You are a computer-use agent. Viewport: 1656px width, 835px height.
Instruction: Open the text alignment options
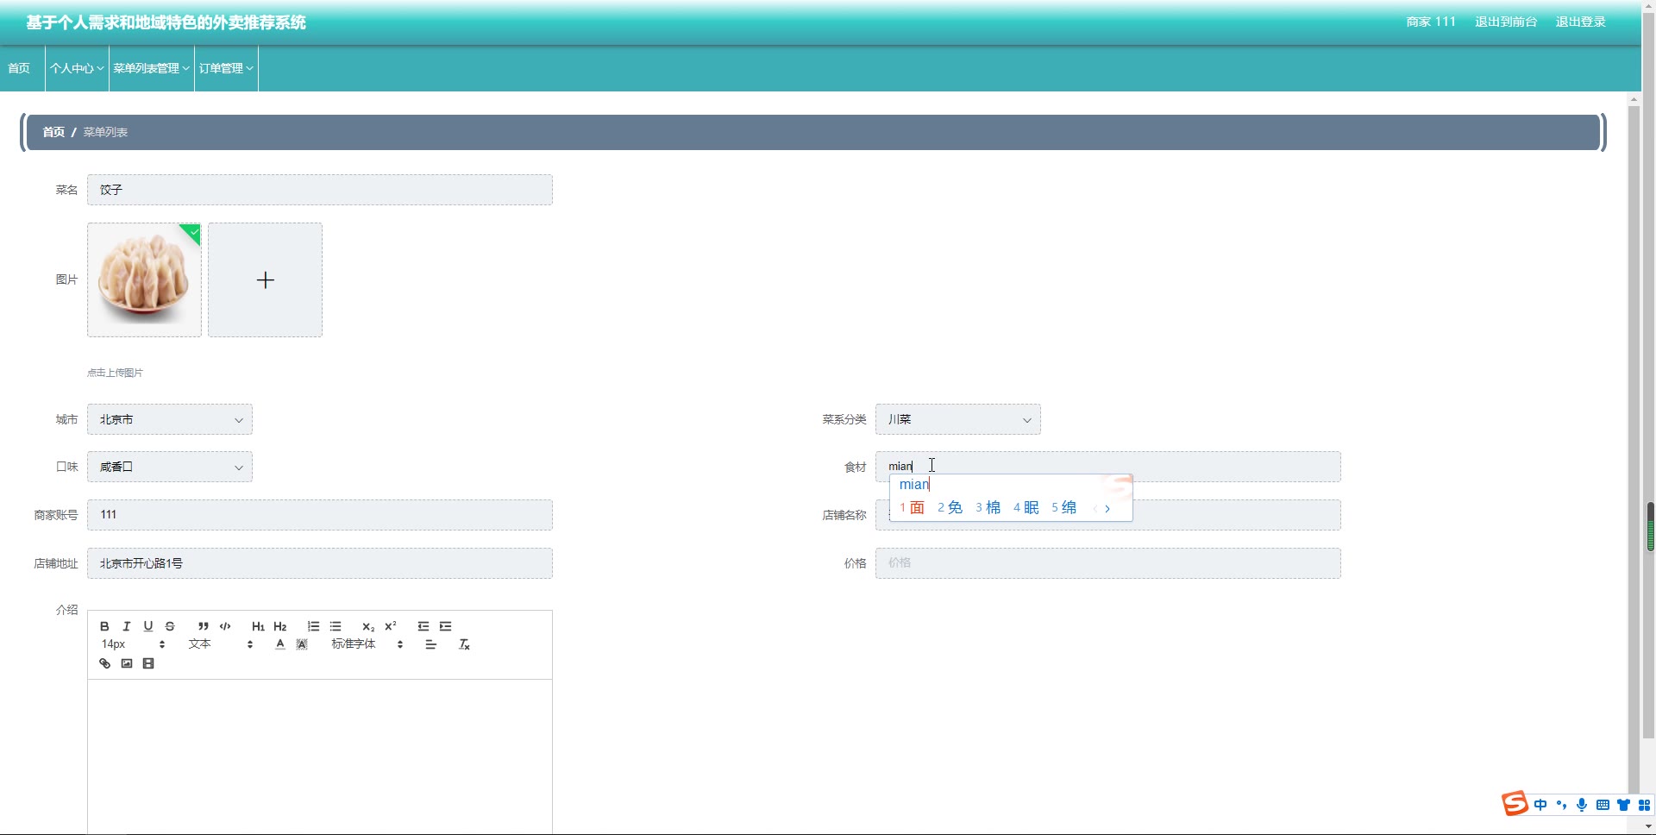[x=431, y=644]
